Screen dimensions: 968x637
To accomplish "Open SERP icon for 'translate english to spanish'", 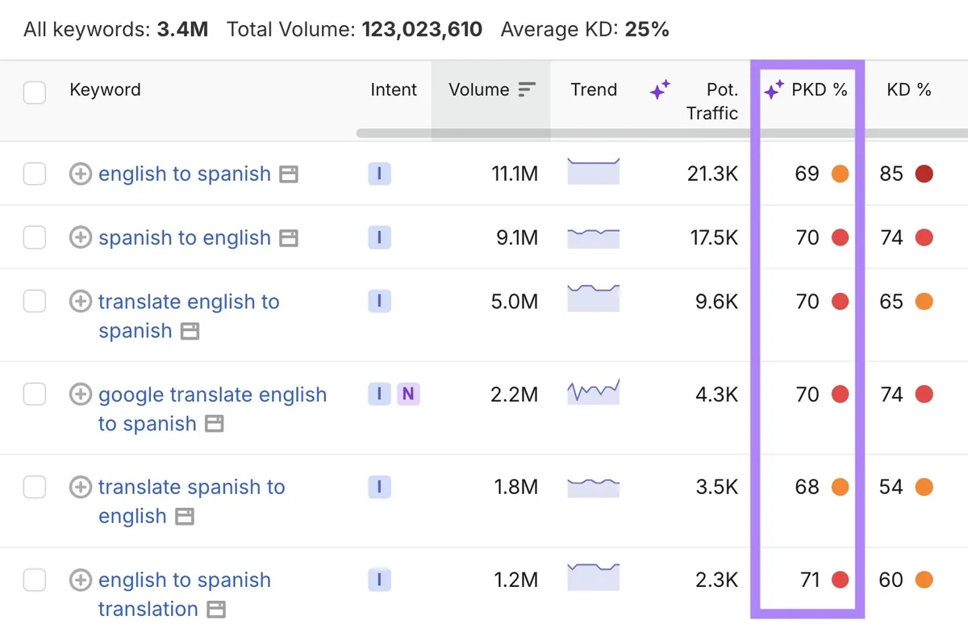I will click(190, 331).
